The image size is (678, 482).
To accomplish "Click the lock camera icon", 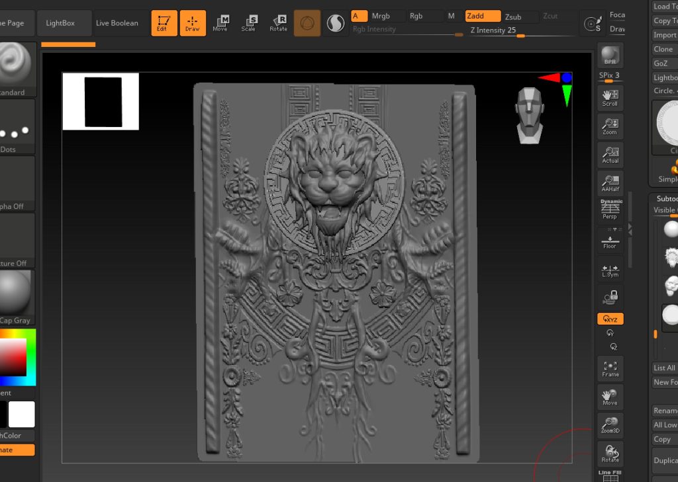I will pos(610,297).
